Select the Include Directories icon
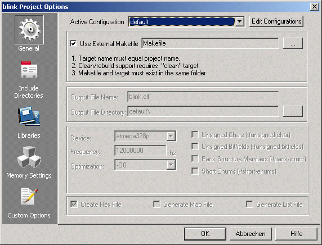 click(x=29, y=70)
